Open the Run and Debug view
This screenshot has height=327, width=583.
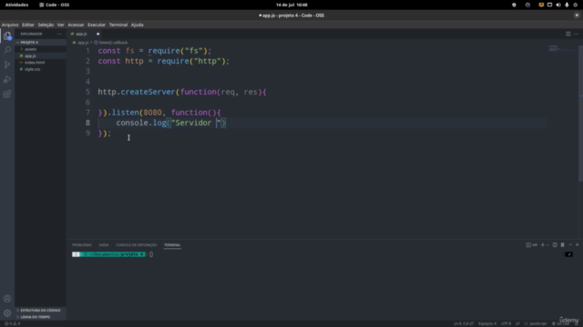[x=7, y=79]
